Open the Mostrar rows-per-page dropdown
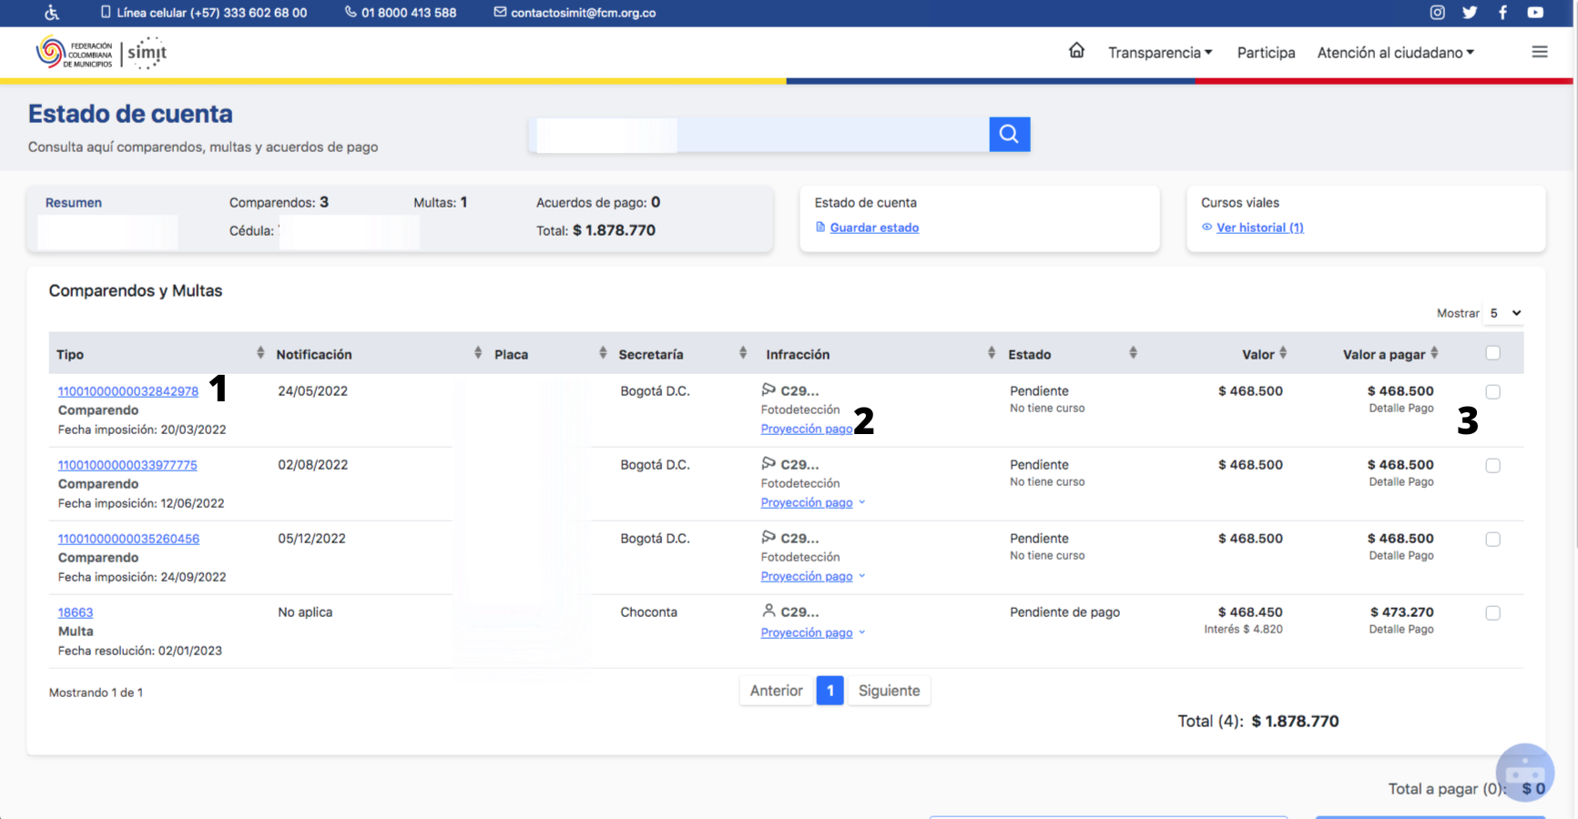 click(x=1504, y=313)
